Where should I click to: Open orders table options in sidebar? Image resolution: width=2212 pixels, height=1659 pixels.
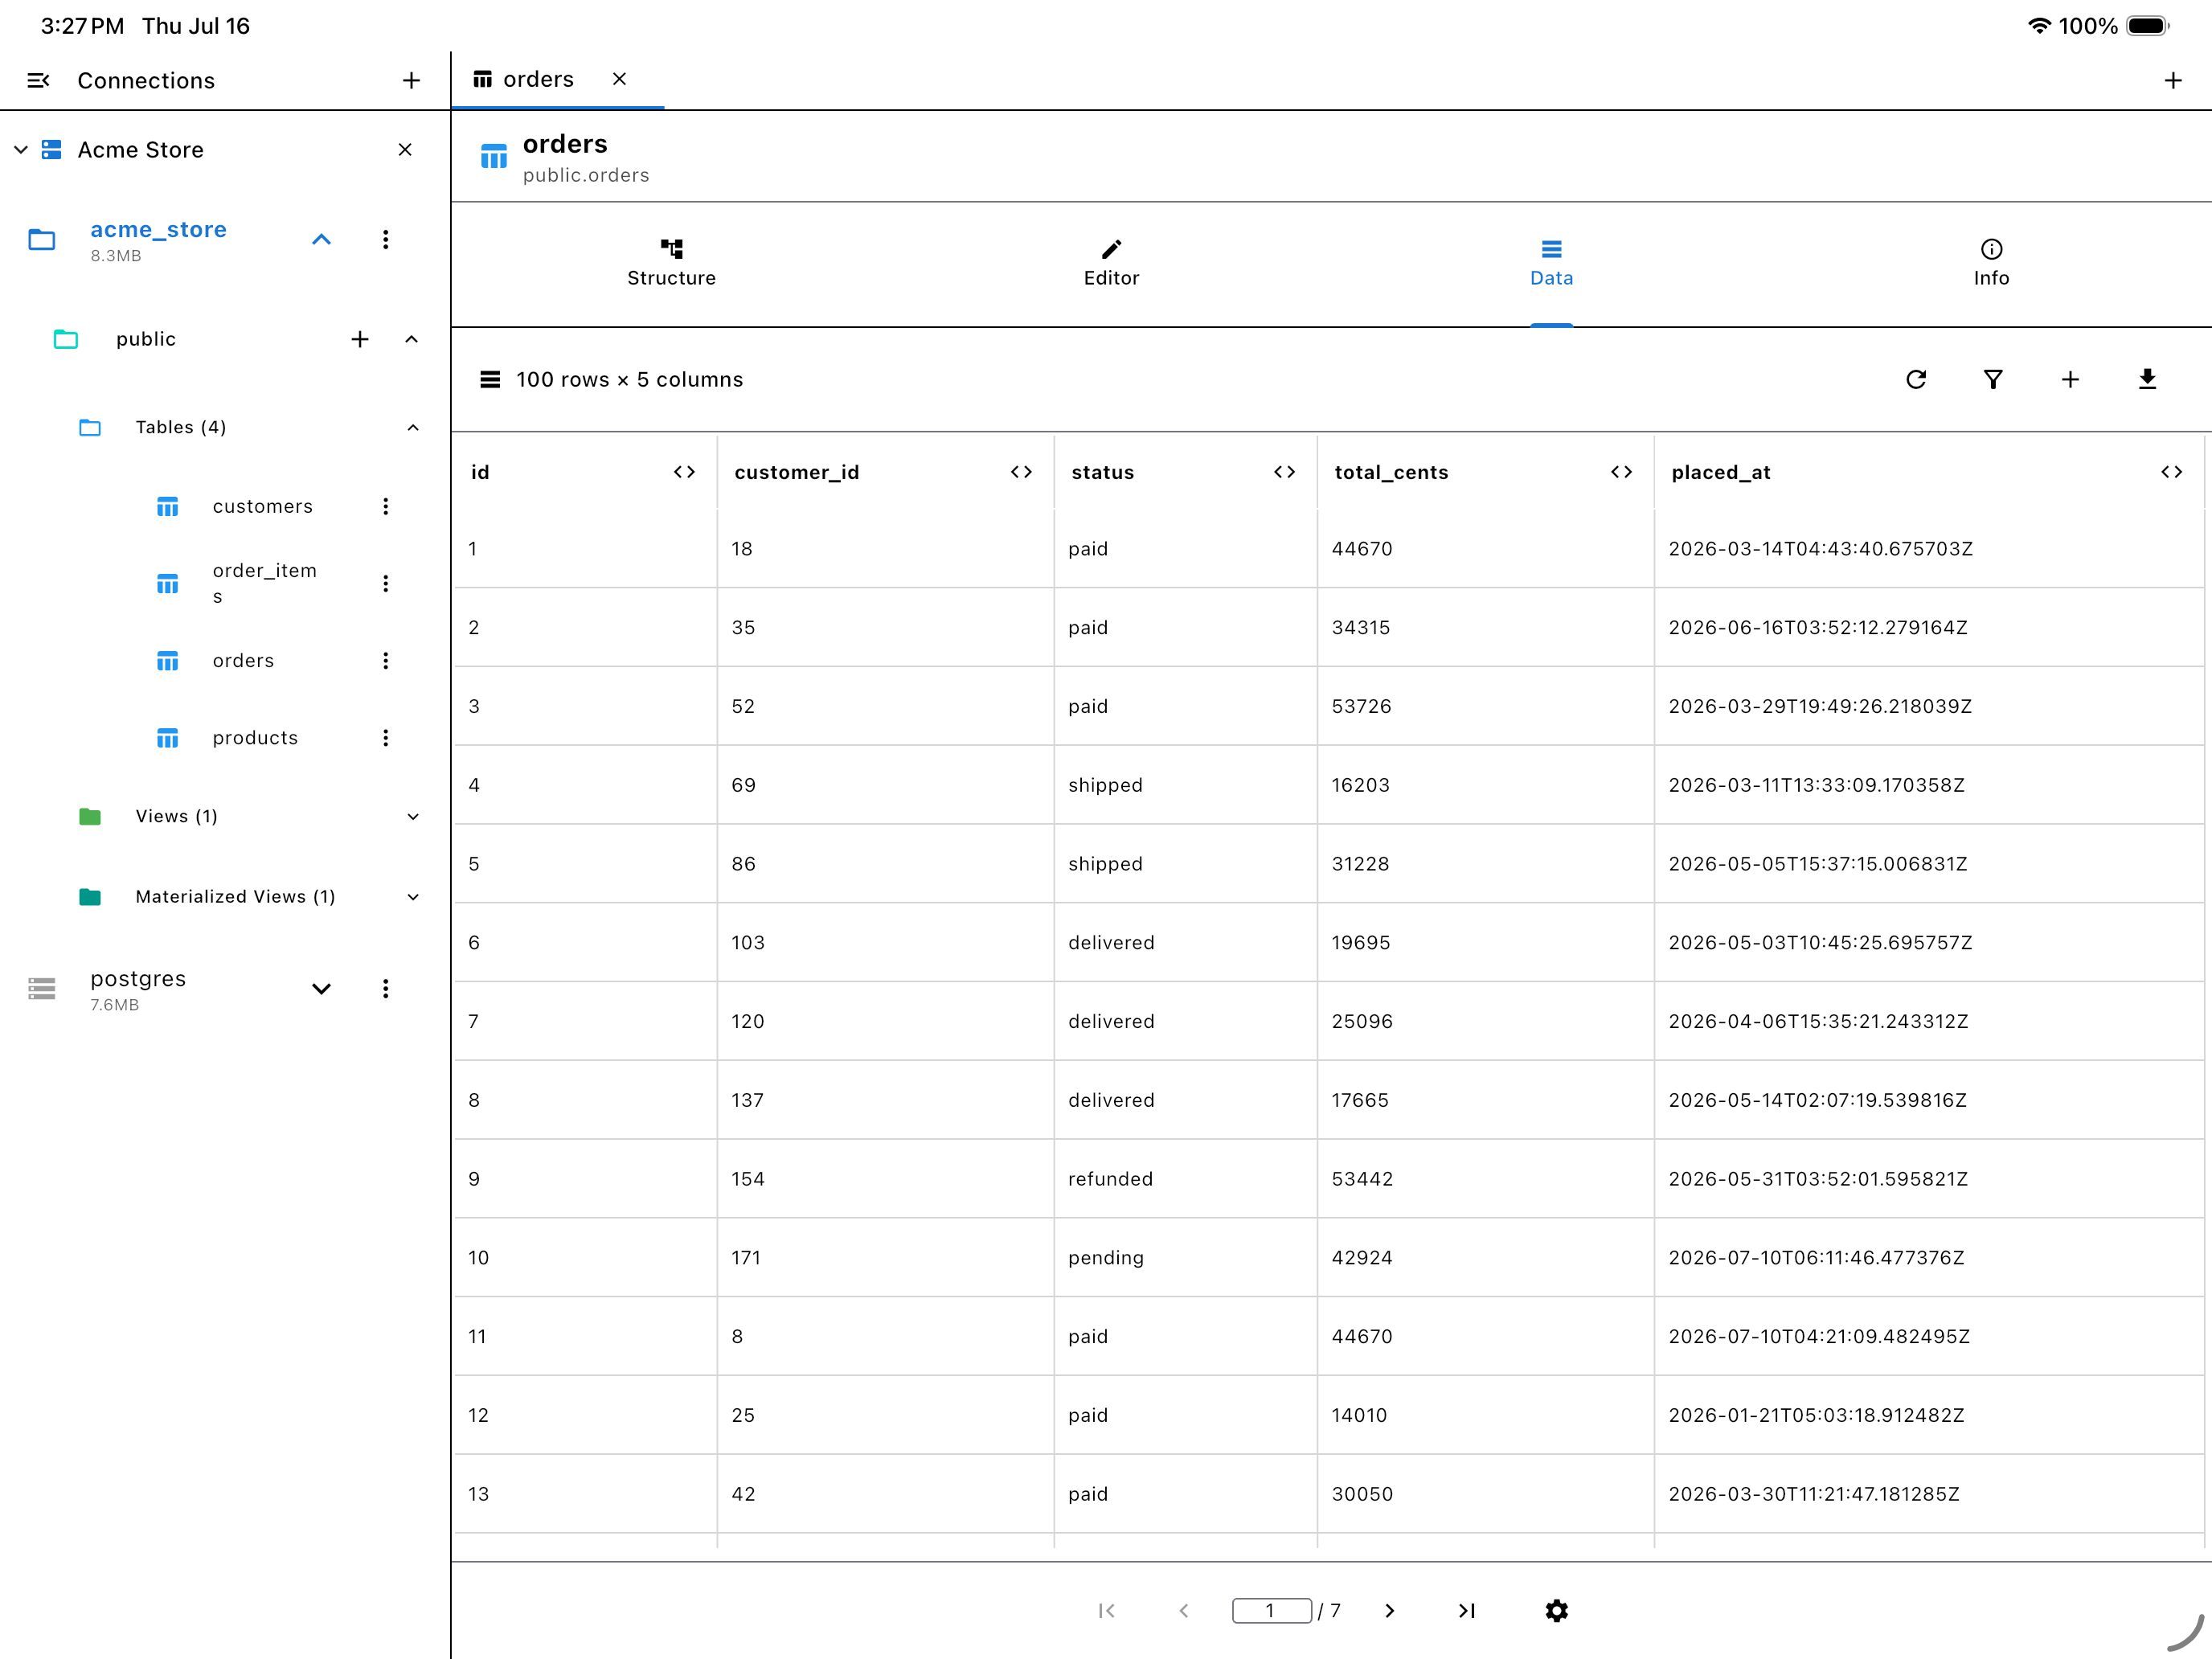[385, 661]
